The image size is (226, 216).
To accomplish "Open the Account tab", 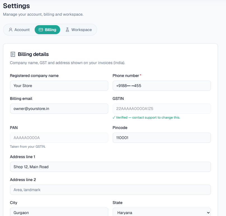I will (19, 30).
